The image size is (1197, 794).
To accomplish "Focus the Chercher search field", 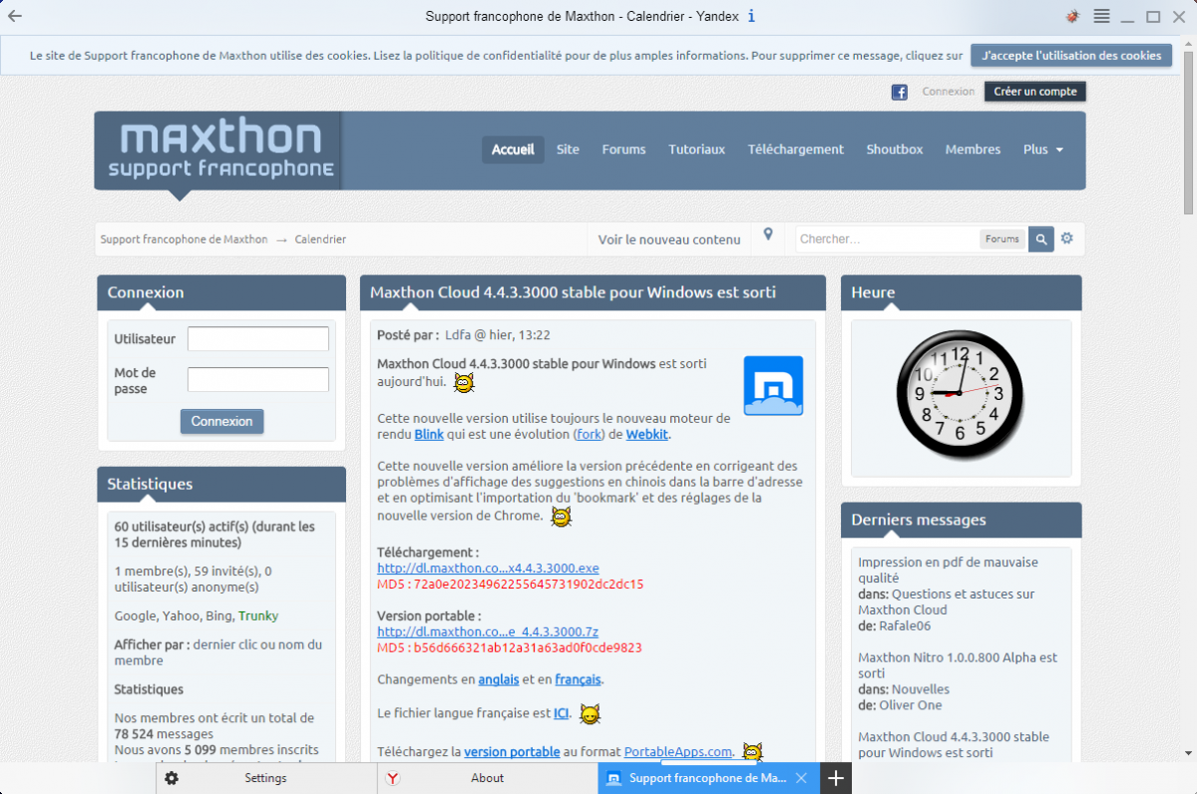I will [x=888, y=239].
